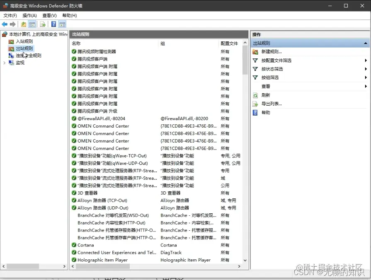Click green check of 腾讯视频附属检测器 rule
This screenshot has height=280, width=371.
pyautogui.click(x=74, y=51)
